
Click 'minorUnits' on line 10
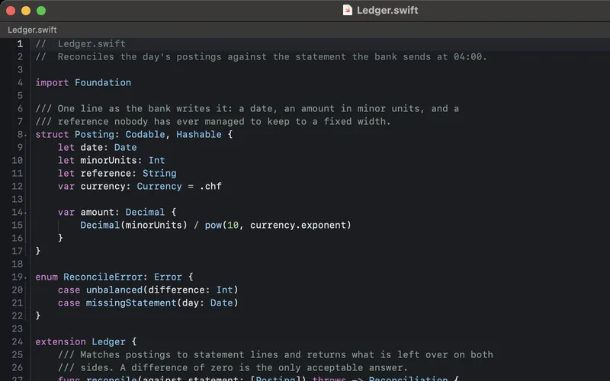[108, 160]
